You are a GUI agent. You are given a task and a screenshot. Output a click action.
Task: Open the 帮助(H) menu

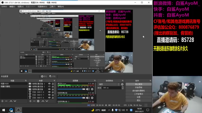[61, 7]
